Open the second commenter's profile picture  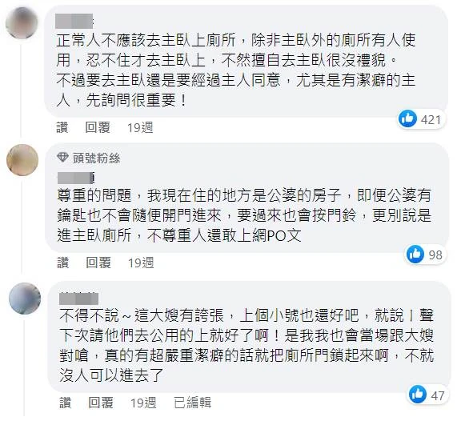tap(22, 160)
